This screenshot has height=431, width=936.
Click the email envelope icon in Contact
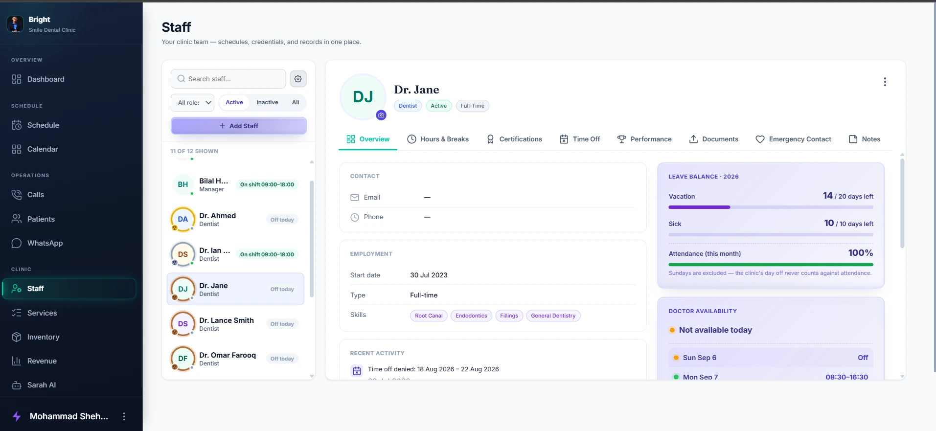click(x=355, y=198)
